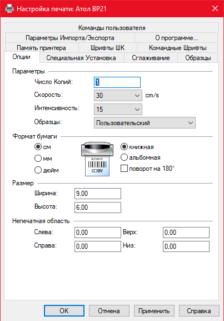Image resolution: width=224 pixels, height=321 pixels.
Task: Open the Скорость dropdown
Action: 118,95
